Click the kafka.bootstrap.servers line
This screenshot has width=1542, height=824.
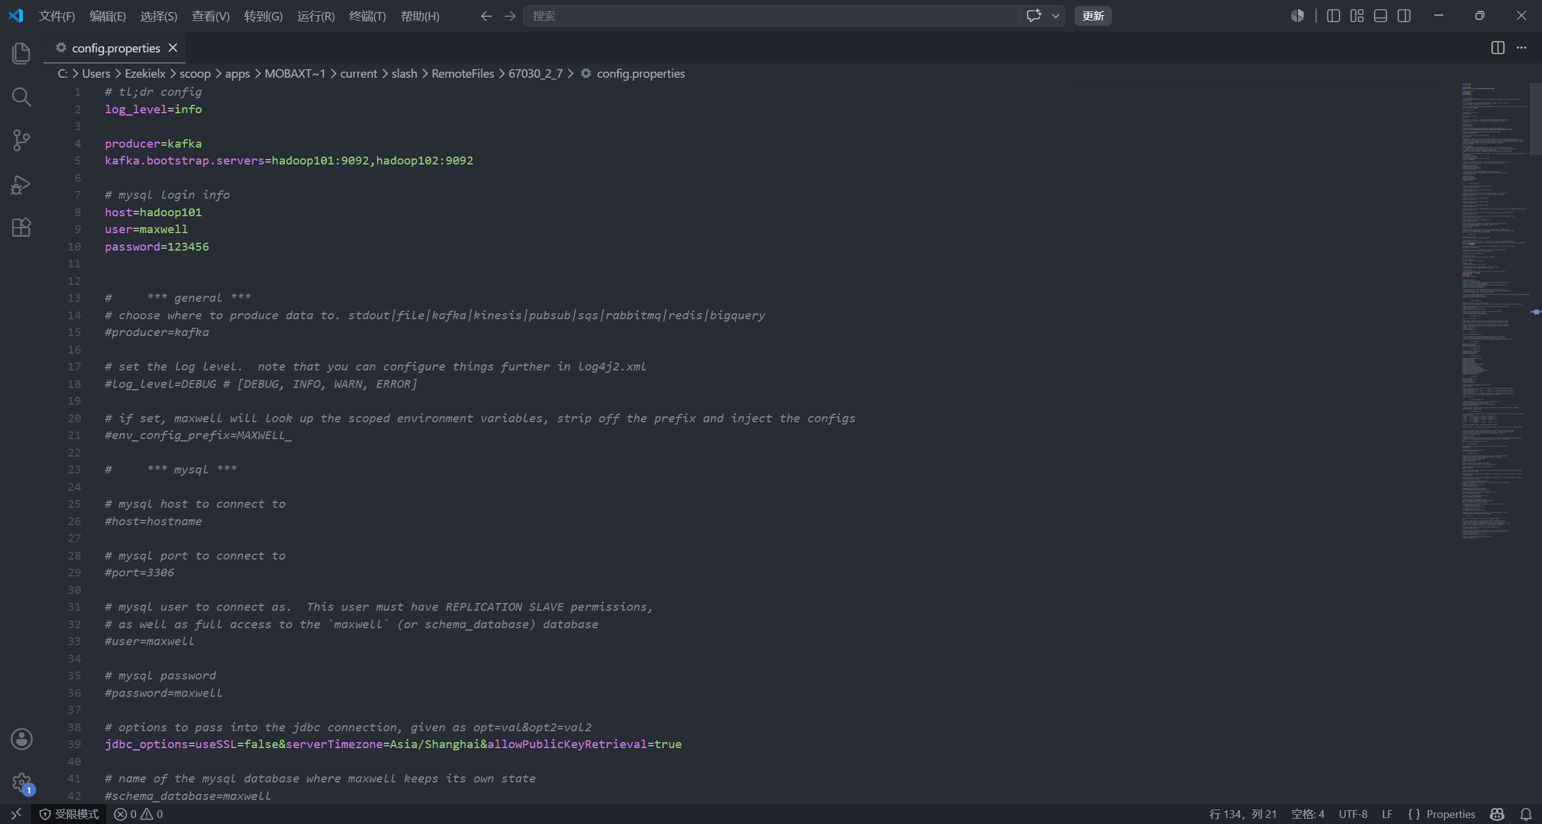click(x=289, y=160)
